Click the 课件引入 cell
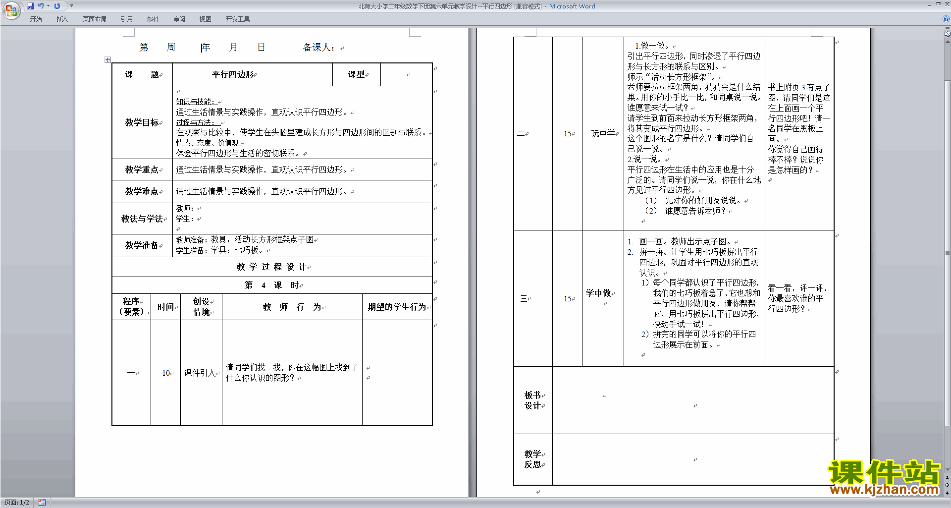 click(200, 373)
